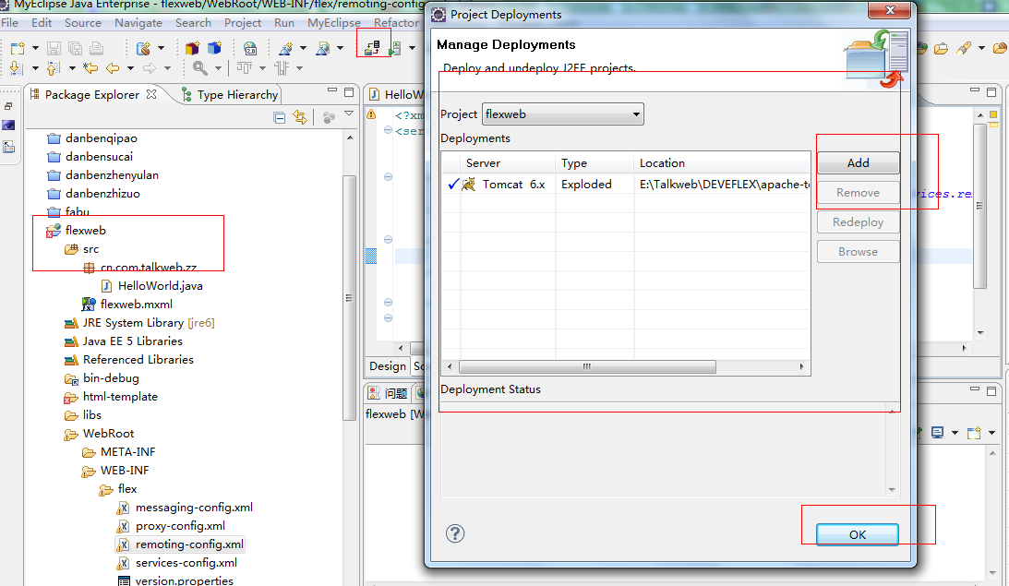Open the Source menu
1009x586 pixels.
tap(82, 22)
